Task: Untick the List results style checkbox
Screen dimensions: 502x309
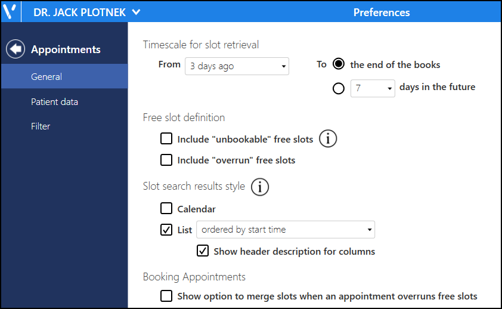Action: click(166, 230)
